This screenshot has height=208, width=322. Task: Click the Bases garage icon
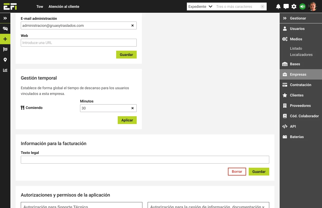coord(285,64)
